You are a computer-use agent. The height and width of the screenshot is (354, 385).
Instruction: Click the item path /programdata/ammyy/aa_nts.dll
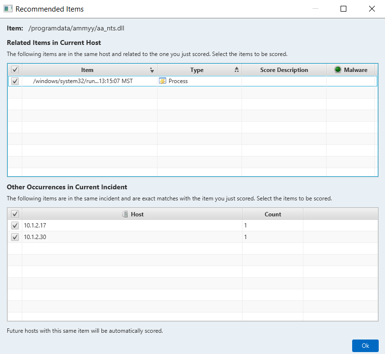pyautogui.click(x=76, y=28)
